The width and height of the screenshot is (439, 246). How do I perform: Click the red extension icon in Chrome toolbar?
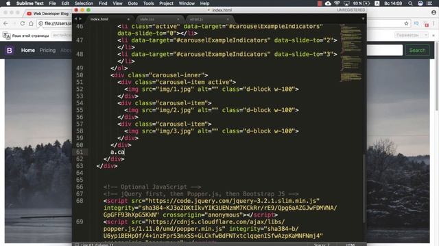point(426,24)
